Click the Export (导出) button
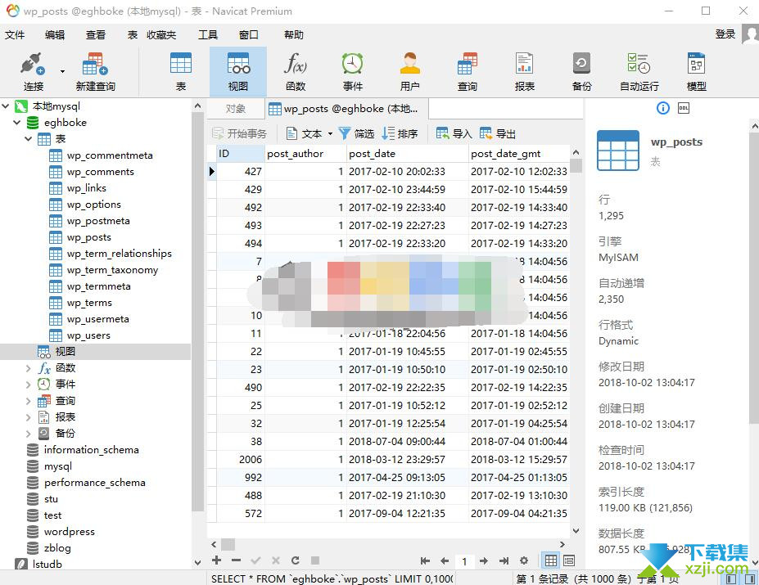 [x=498, y=133]
